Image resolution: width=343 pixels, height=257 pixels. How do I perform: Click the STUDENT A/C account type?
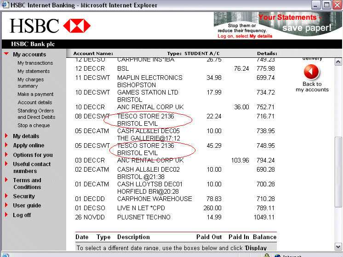tap(202, 54)
